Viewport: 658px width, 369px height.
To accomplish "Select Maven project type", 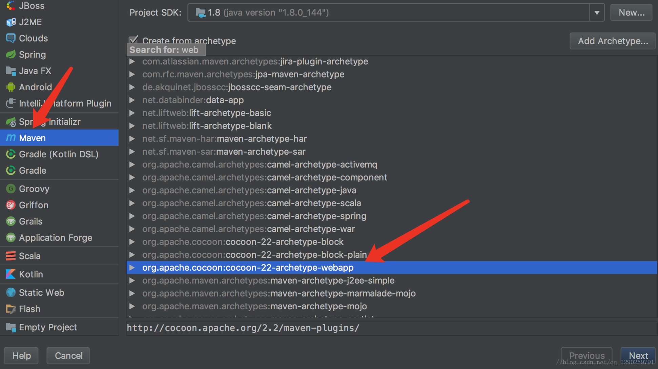I will click(59, 138).
